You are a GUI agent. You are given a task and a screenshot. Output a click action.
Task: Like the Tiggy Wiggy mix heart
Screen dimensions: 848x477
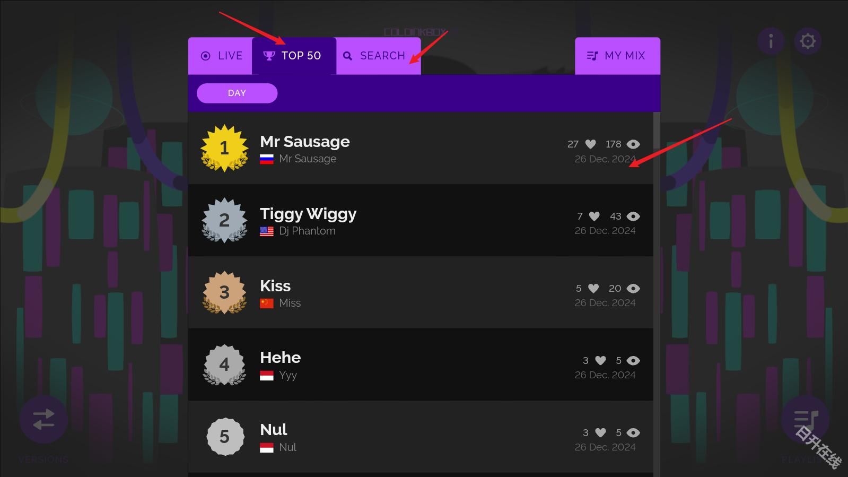(594, 216)
